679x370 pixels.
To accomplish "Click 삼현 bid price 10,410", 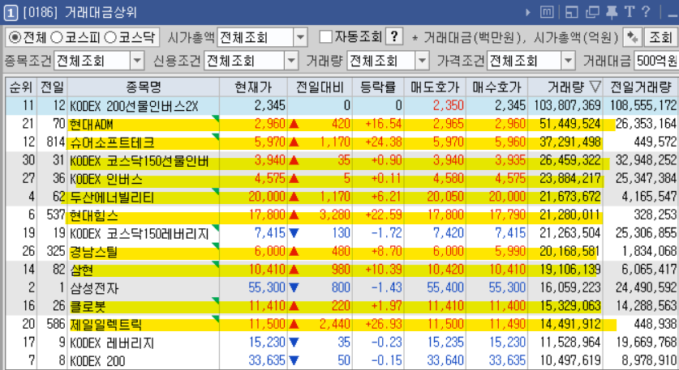I will [508, 270].
